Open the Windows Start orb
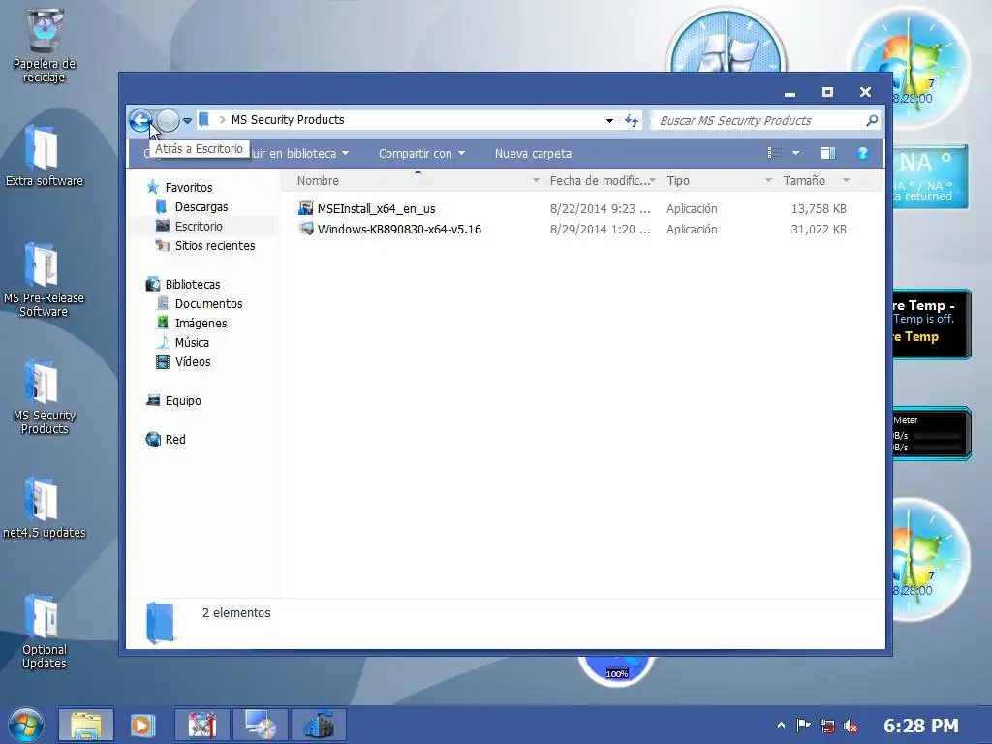The height and width of the screenshot is (744, 992). click(x=26, y=725)
